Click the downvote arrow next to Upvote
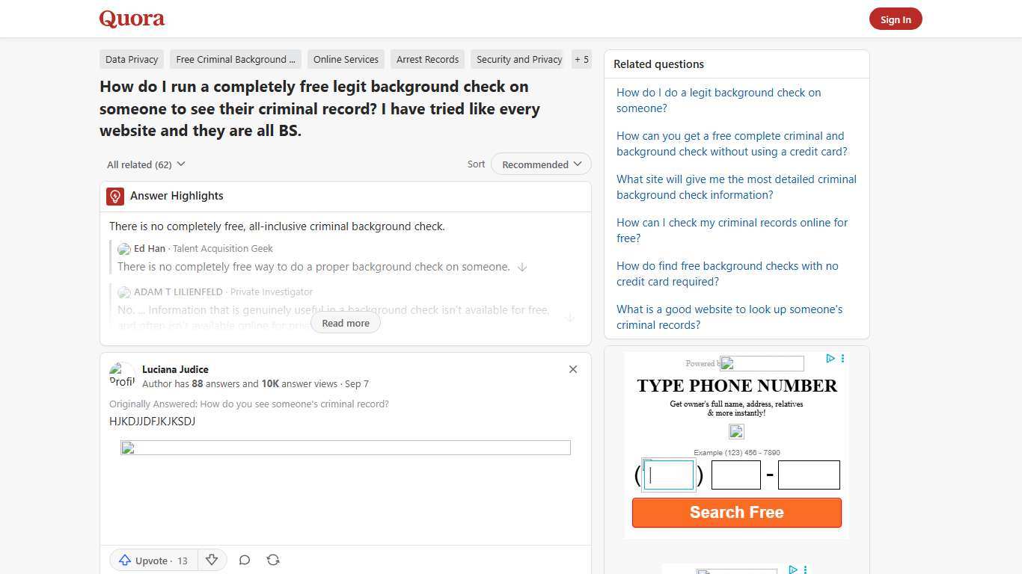 212,560
